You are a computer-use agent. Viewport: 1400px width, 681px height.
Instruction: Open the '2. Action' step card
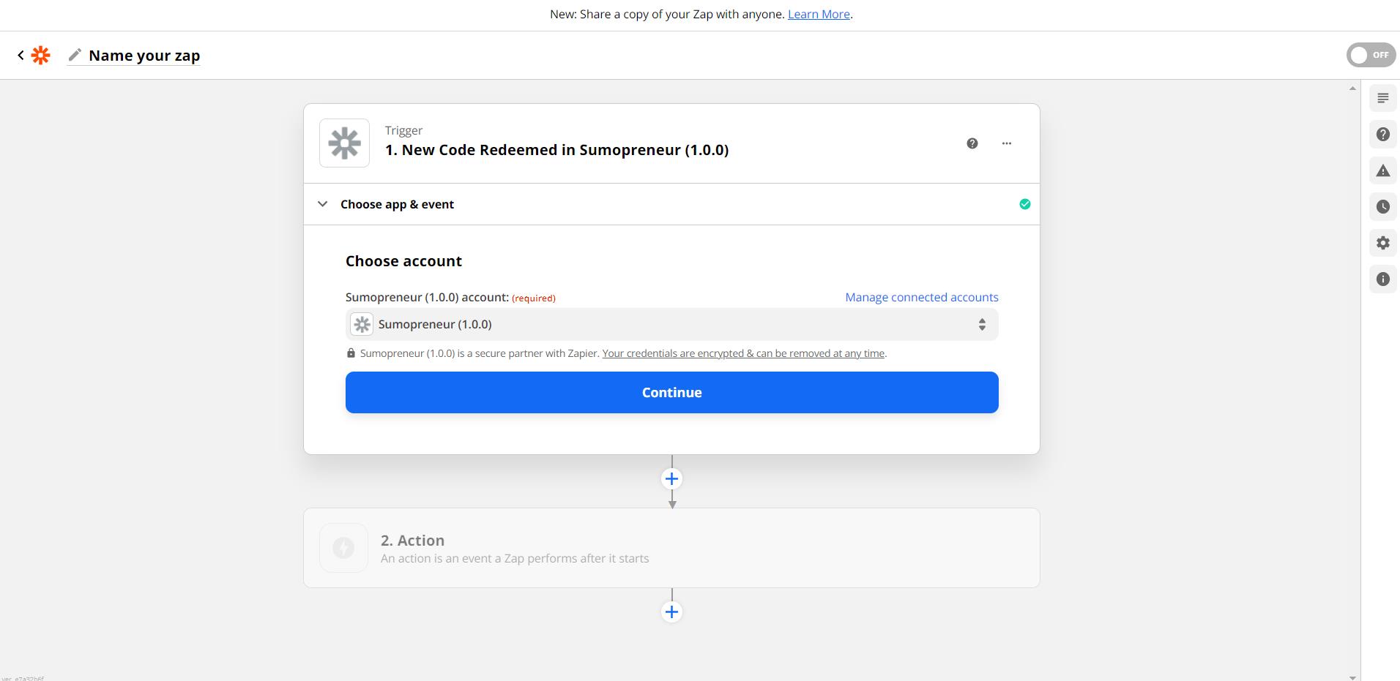671,548
